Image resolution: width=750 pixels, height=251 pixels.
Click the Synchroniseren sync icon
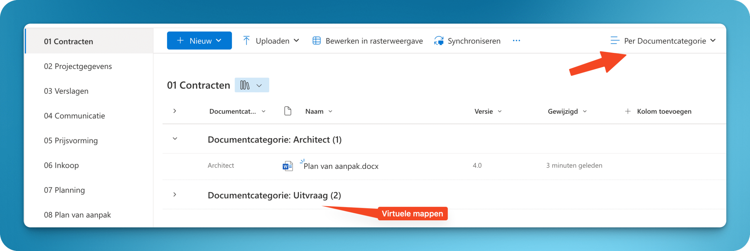click(x=439, y=41)
